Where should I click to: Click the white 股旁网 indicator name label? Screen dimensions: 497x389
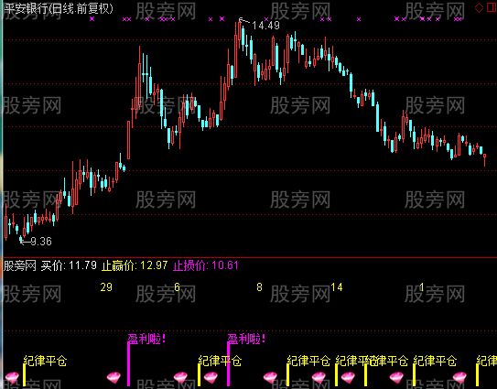(x=19, y=265)
